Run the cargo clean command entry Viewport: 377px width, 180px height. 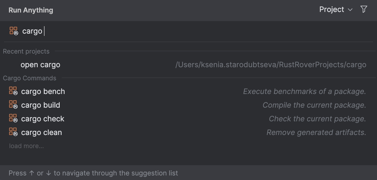pos(42,132)
